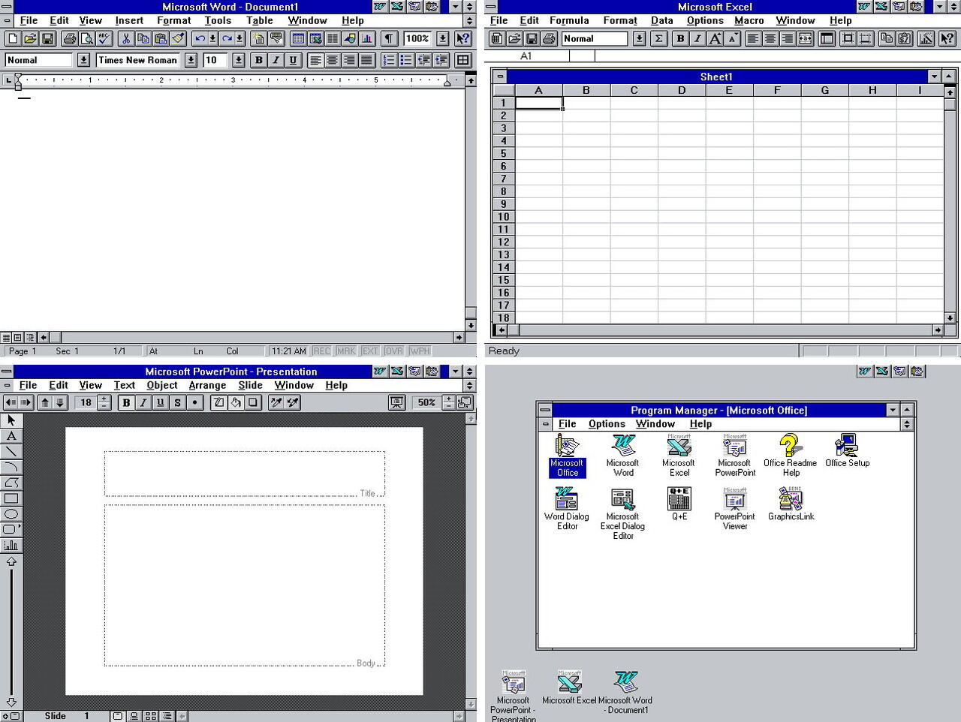Click the New document icon in Word
Viewport: 961px width, 722px height.
[x=13, y=38]
